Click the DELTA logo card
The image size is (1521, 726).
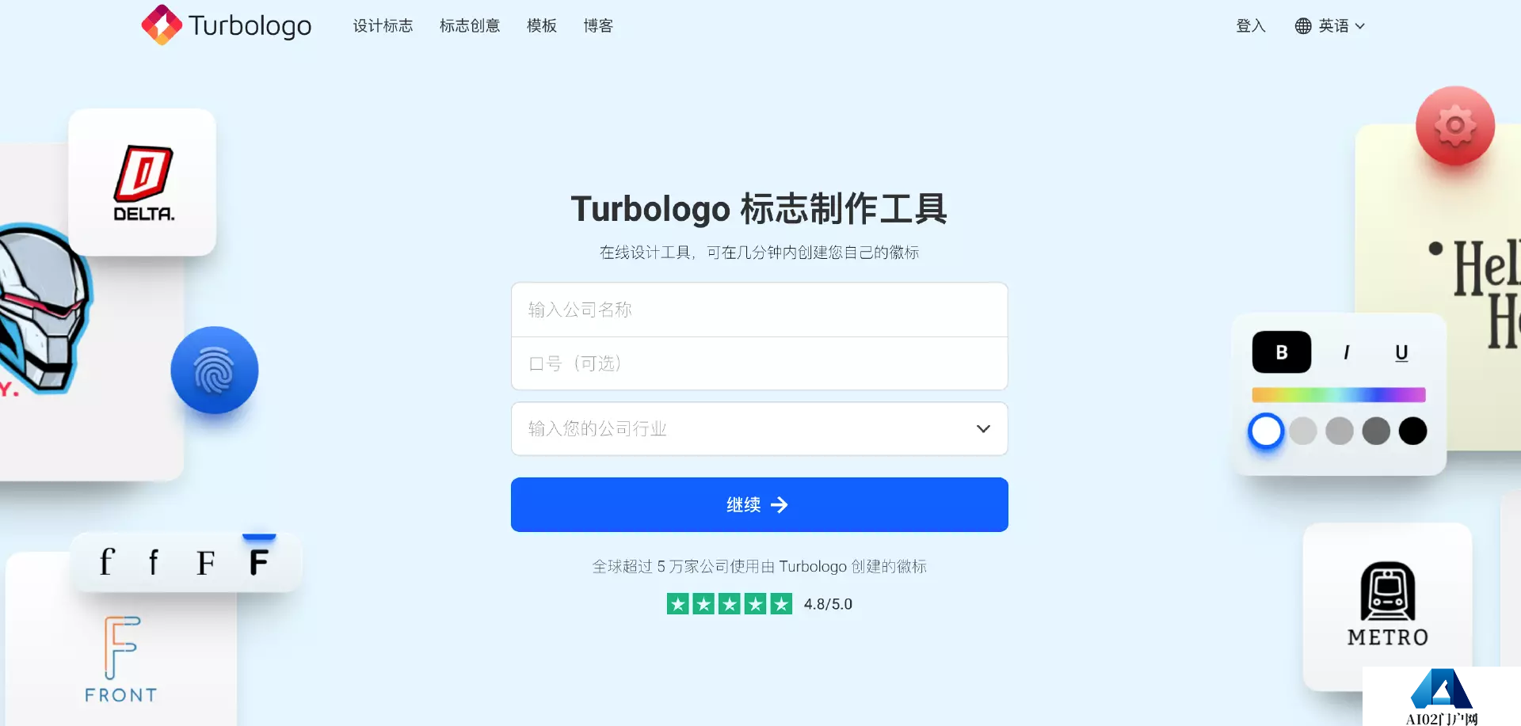click(x=143, y=182)
